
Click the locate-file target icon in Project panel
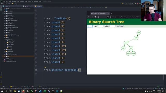(x=24, y=6)
